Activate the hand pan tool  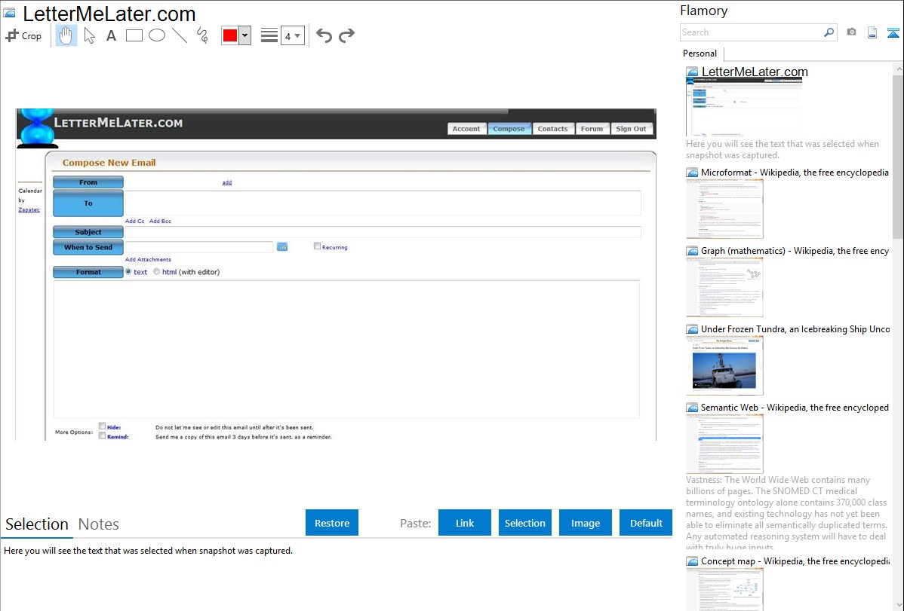click(x=66, y=35)
